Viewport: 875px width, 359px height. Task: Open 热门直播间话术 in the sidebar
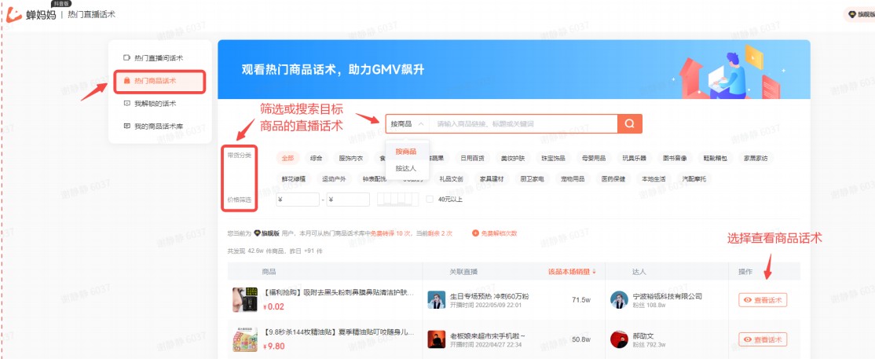(160, 58)
